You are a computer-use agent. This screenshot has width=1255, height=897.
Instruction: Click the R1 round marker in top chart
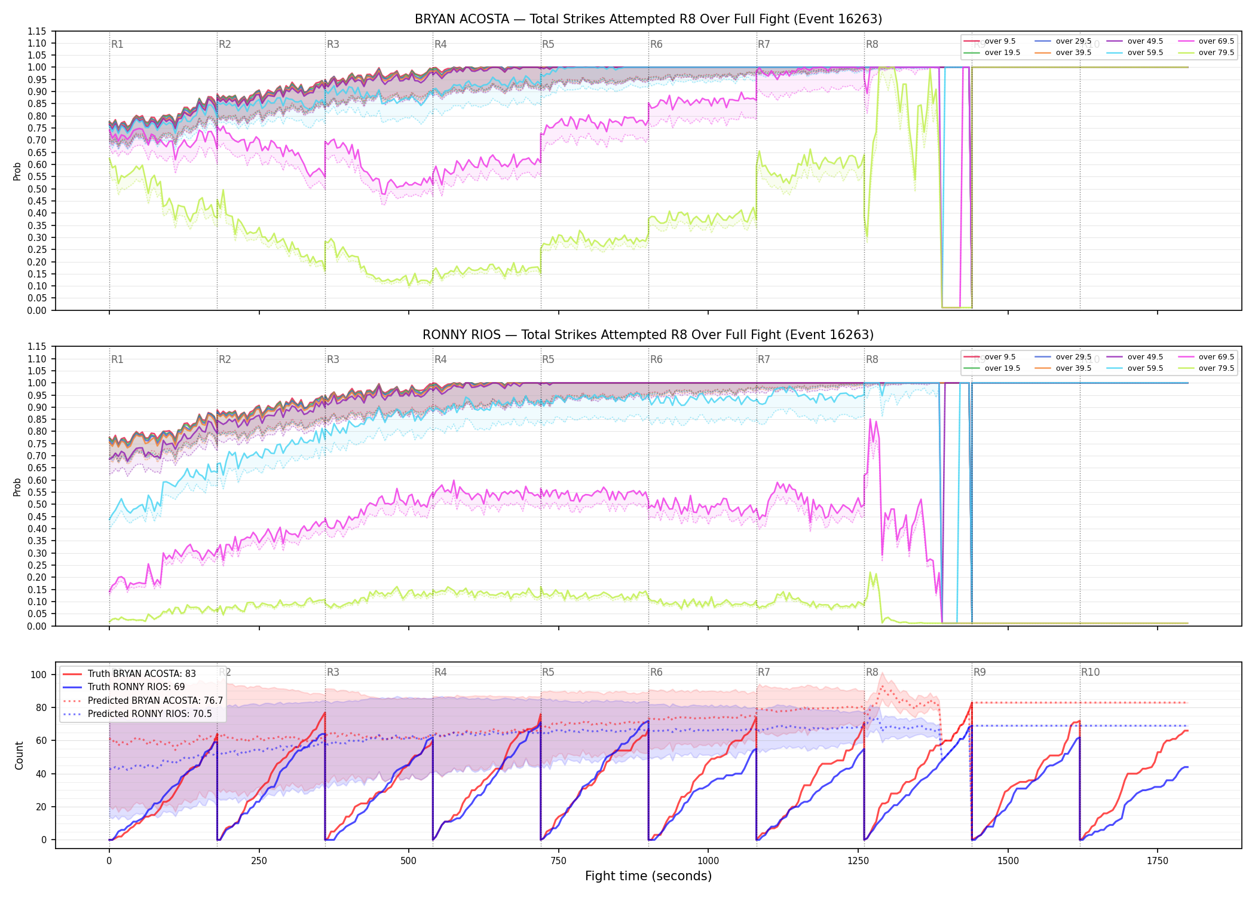(x=117, y=44)
